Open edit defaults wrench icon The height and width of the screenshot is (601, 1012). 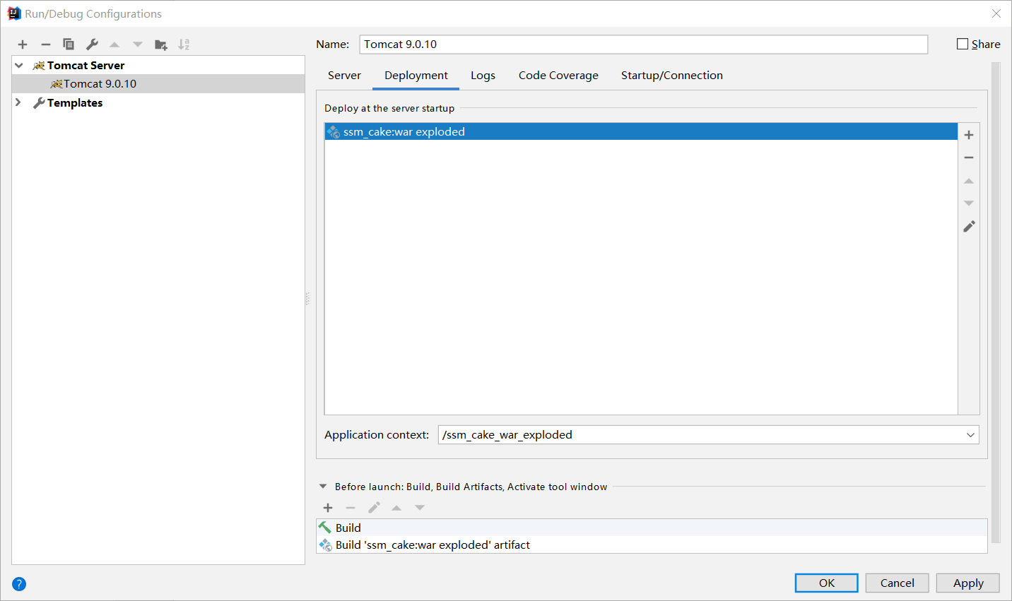click(x=92, y=44)
